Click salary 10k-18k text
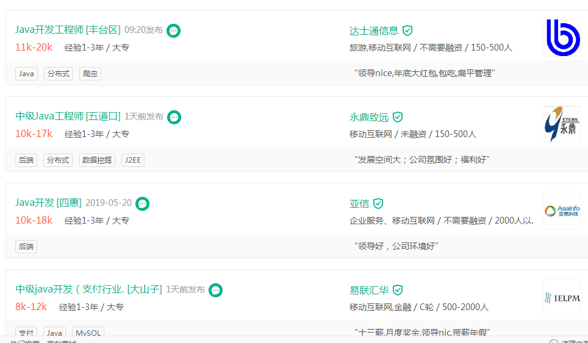588x343 pixels. pyautogui.click(x=34, y=220)
